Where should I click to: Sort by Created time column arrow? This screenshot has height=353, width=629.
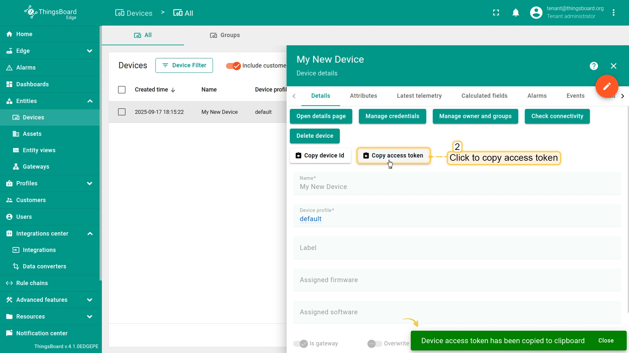click(173, 90)
